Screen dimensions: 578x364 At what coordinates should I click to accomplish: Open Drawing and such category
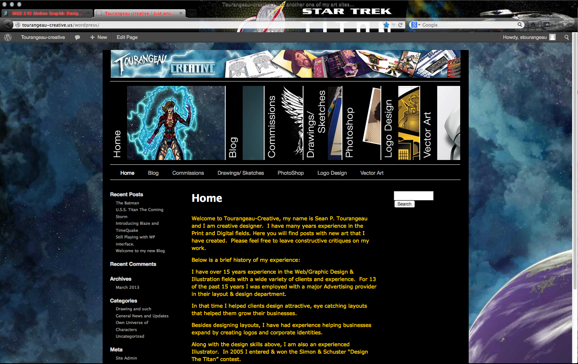[x=133, y=309]
